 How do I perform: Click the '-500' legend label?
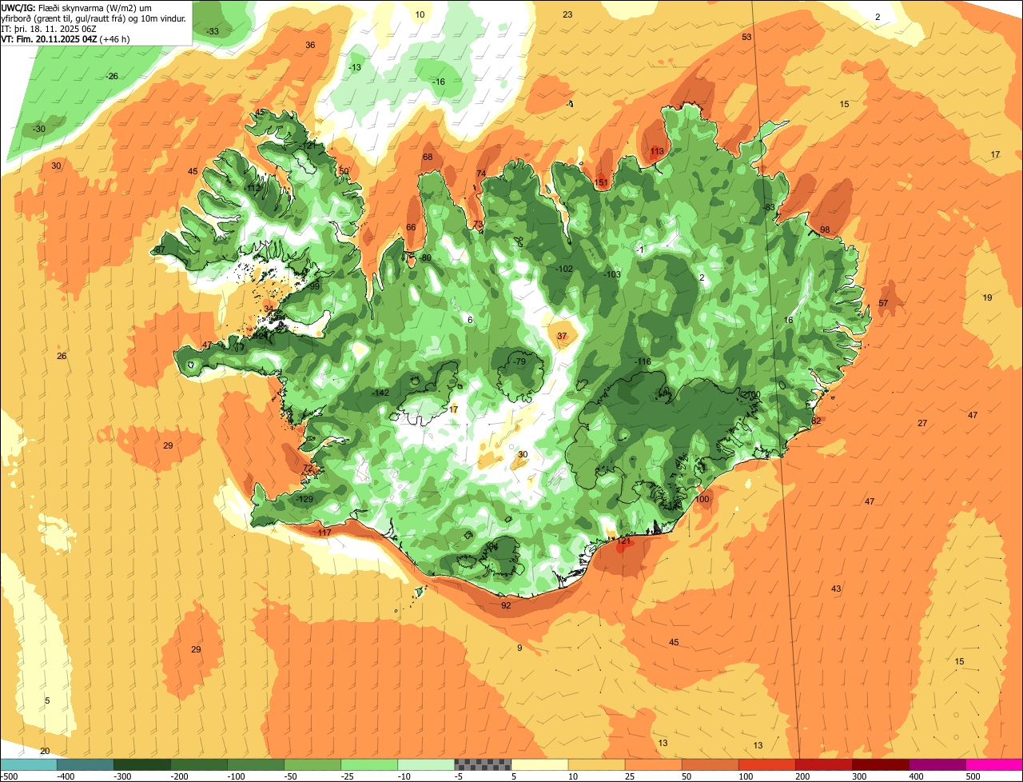pyautogui.click(x=8, y=776)
